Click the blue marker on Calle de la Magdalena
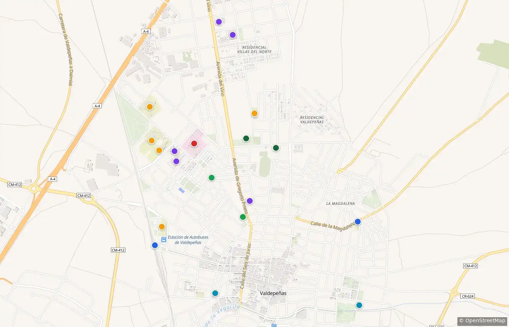Image resolution: width=509 pixels, height=327 pixels. (358, 222)
